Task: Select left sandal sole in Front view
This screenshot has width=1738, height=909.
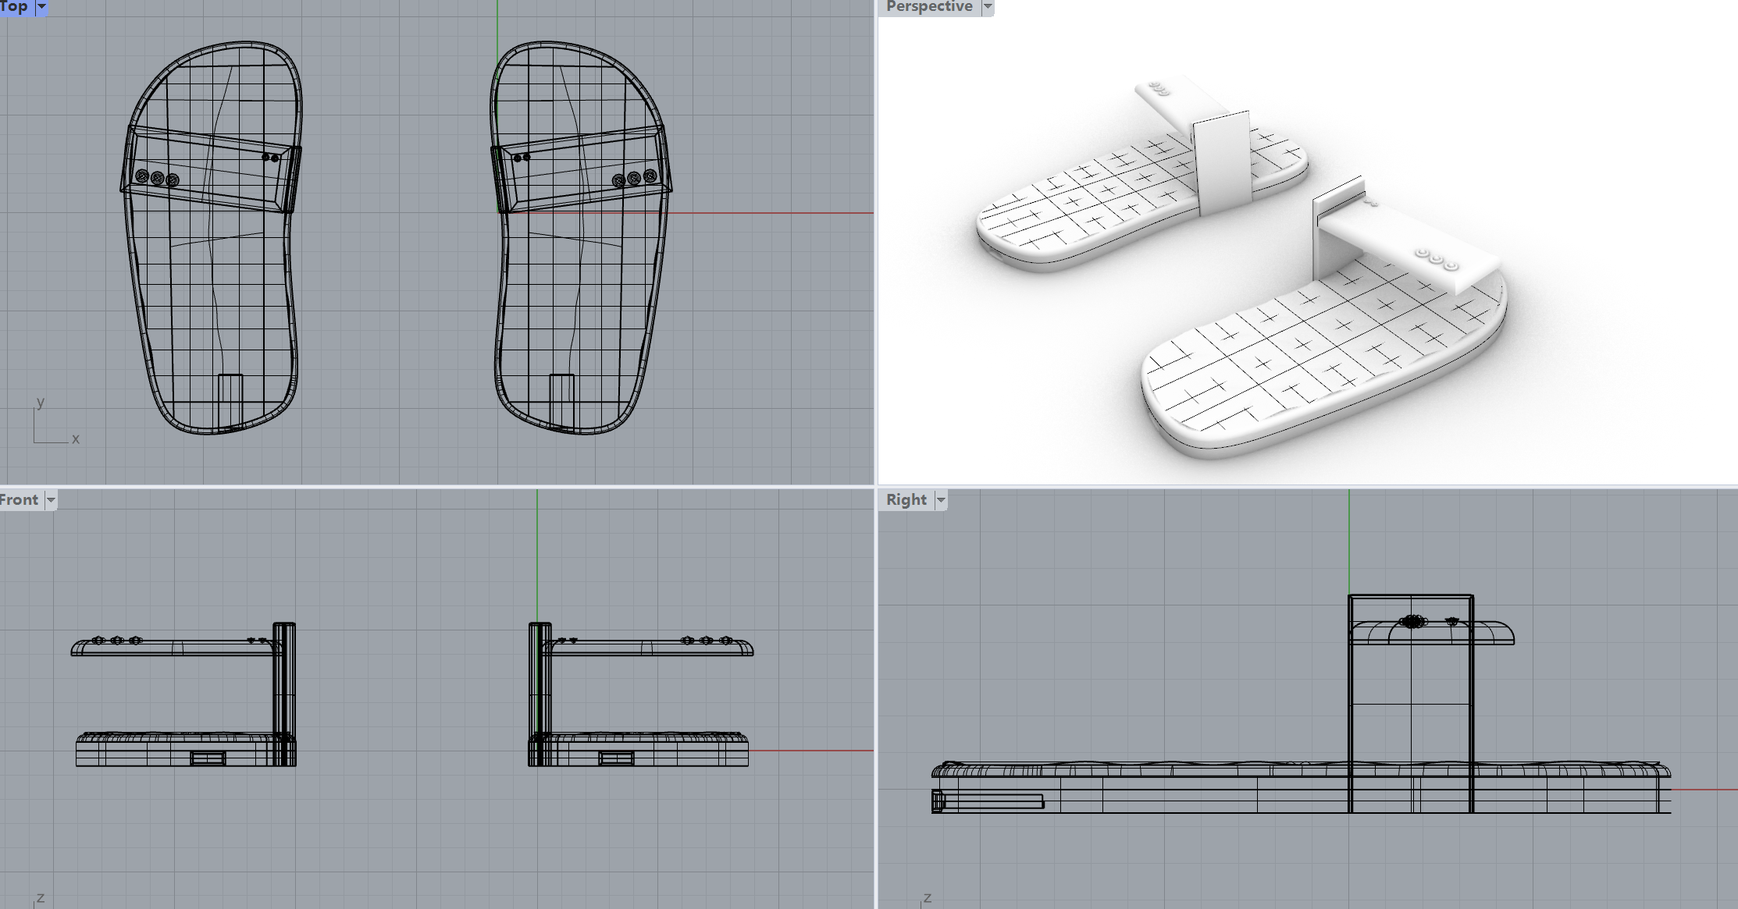Action: click(x=186, y=749)
